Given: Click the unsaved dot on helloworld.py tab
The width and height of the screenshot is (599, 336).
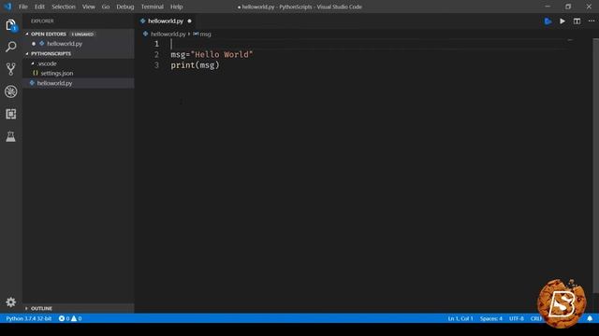Looking at the screenshot, I should click(189, 21).
